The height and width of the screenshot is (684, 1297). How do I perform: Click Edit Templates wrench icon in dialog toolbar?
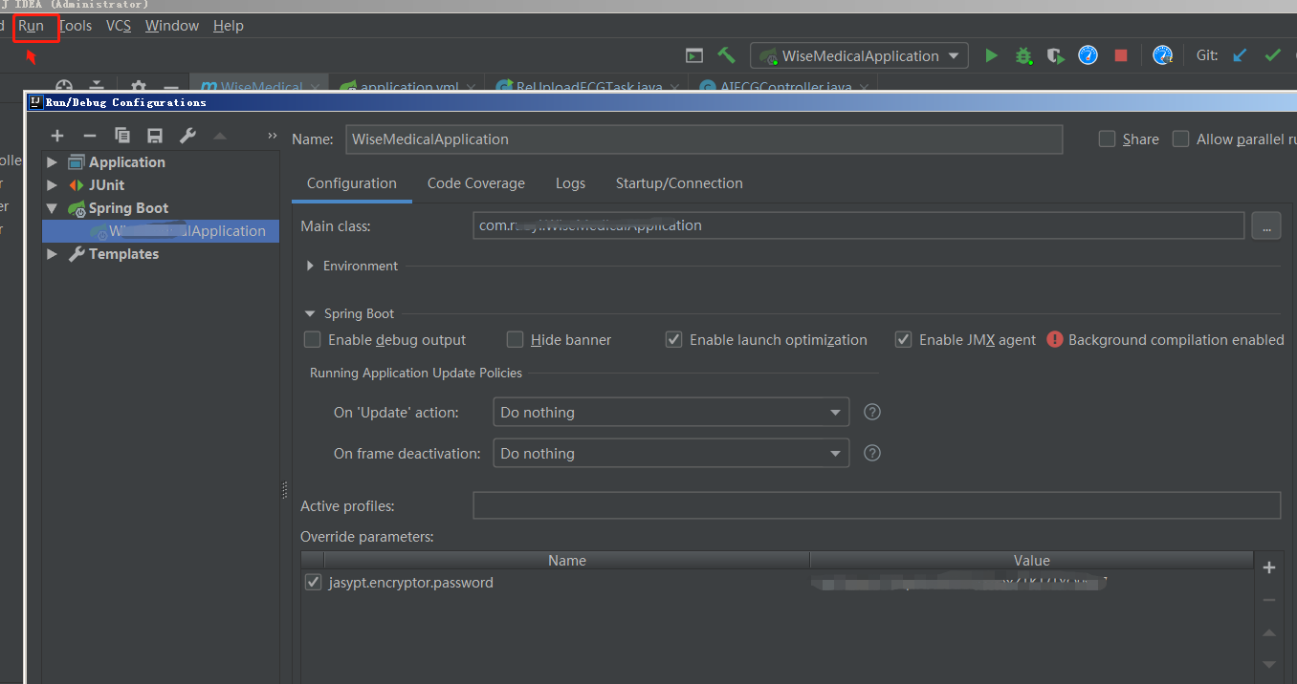187,136
